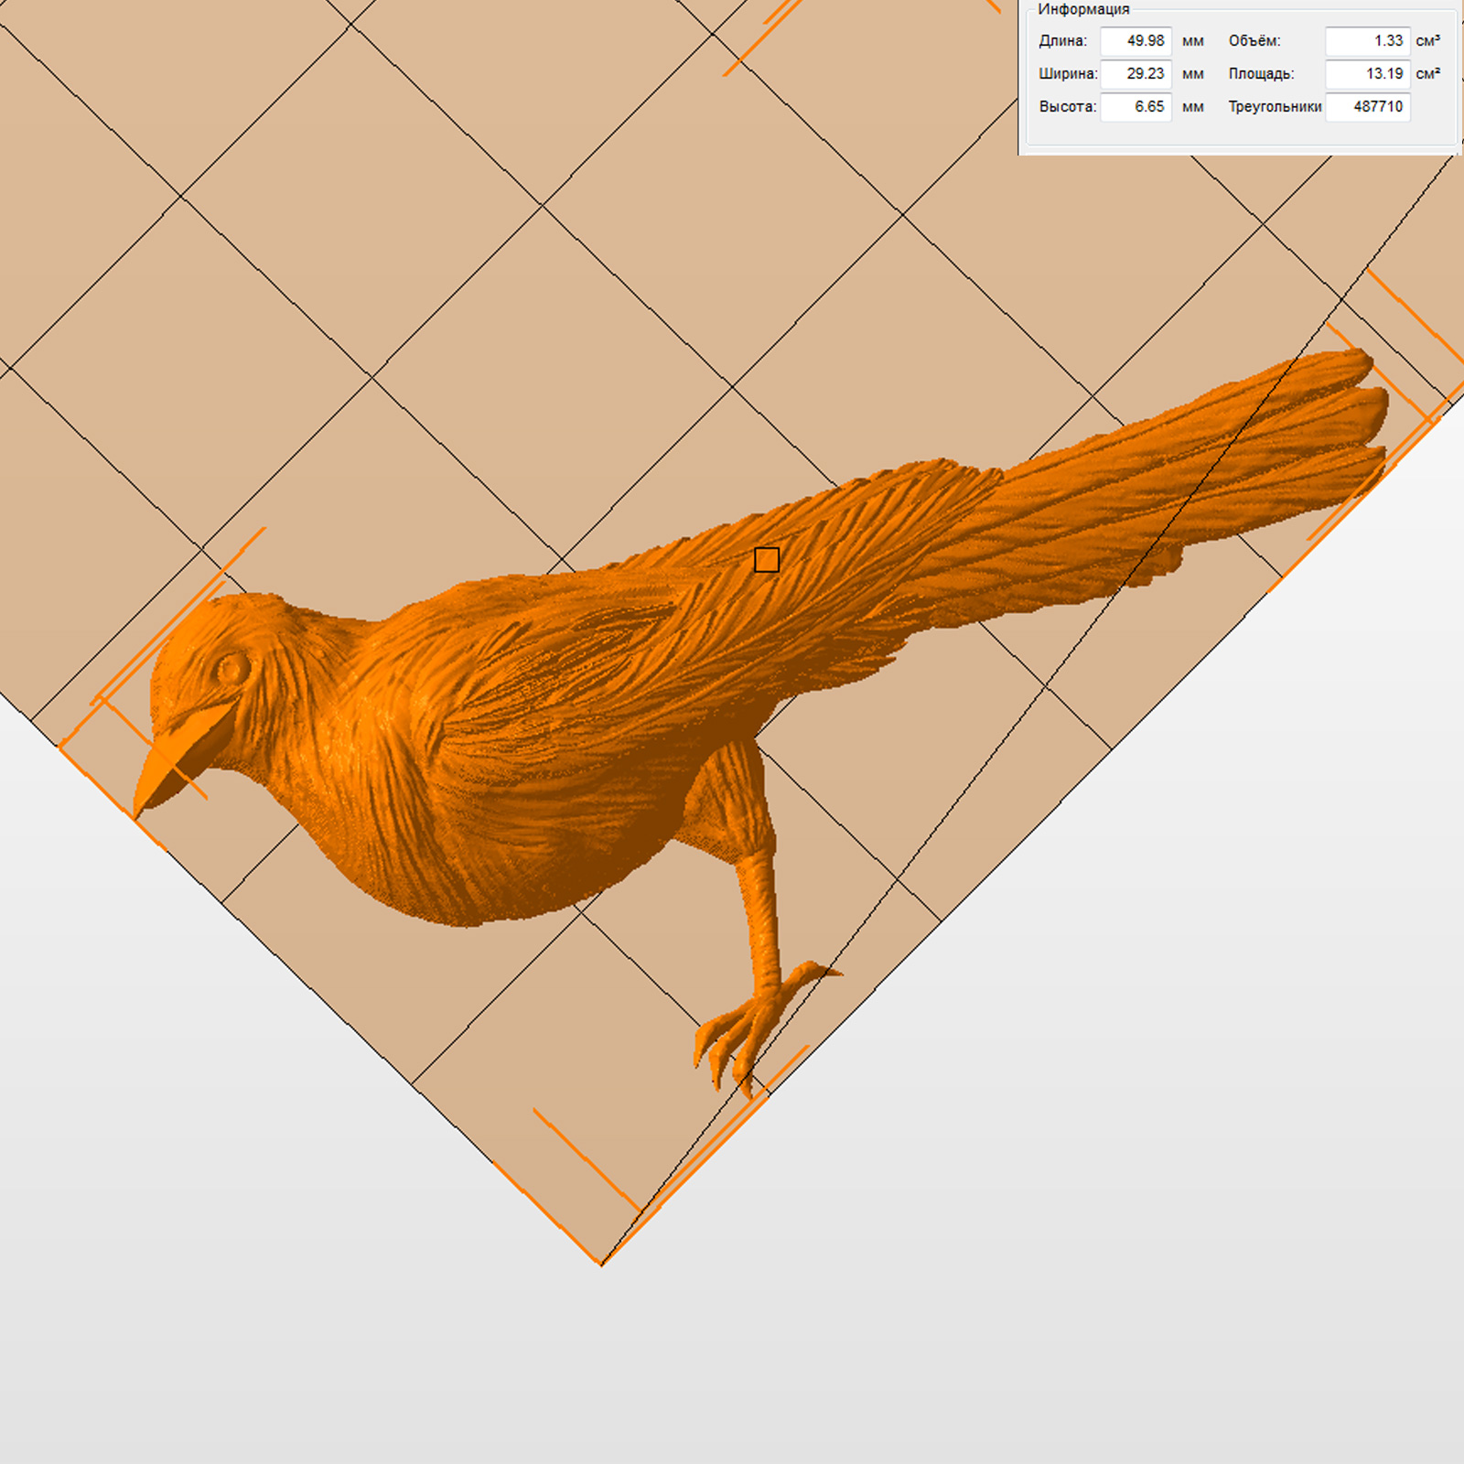Click the orange bounding-box corner near the beak
1464x1464 pixels.
(x=62, y=746)
